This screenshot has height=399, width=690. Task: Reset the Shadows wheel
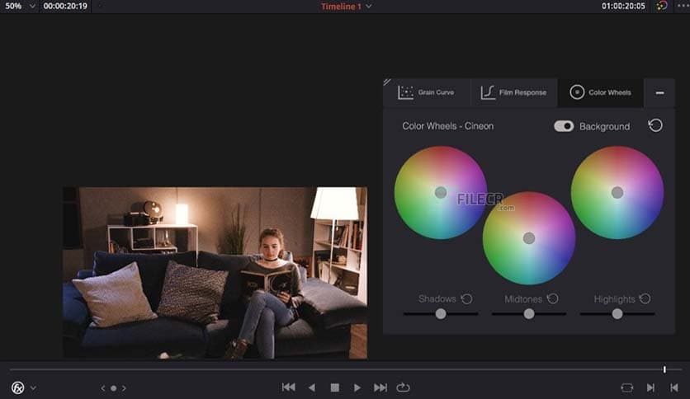click(466, 299)
